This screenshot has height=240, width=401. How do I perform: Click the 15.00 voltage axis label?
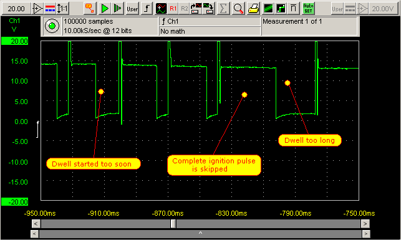(x=19, y=61)
